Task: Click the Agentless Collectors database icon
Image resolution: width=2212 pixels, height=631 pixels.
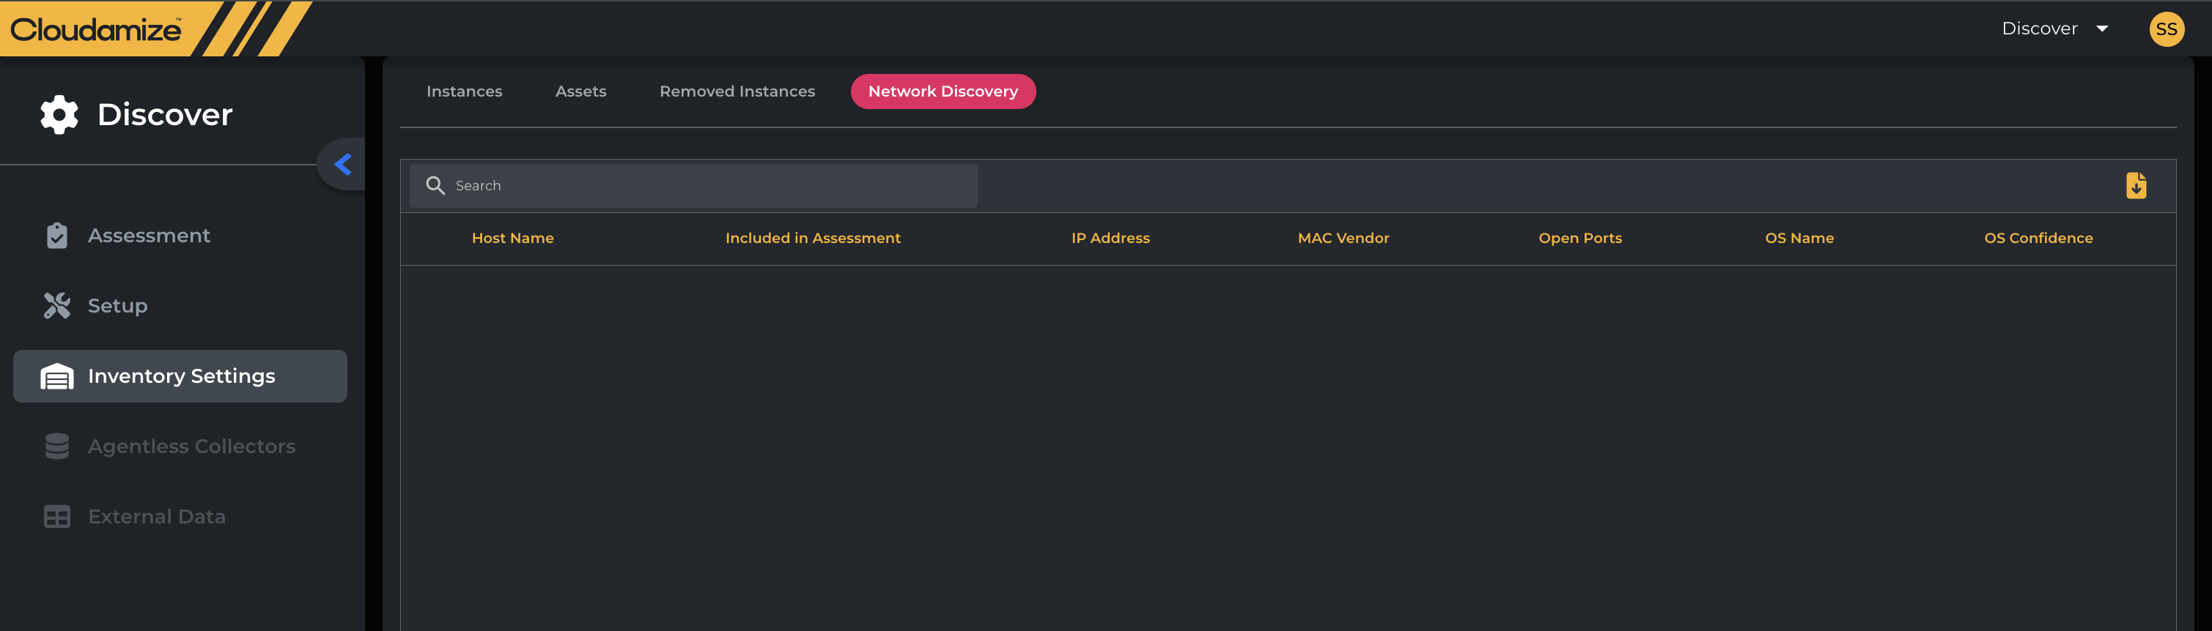Action: coord(56,447)
